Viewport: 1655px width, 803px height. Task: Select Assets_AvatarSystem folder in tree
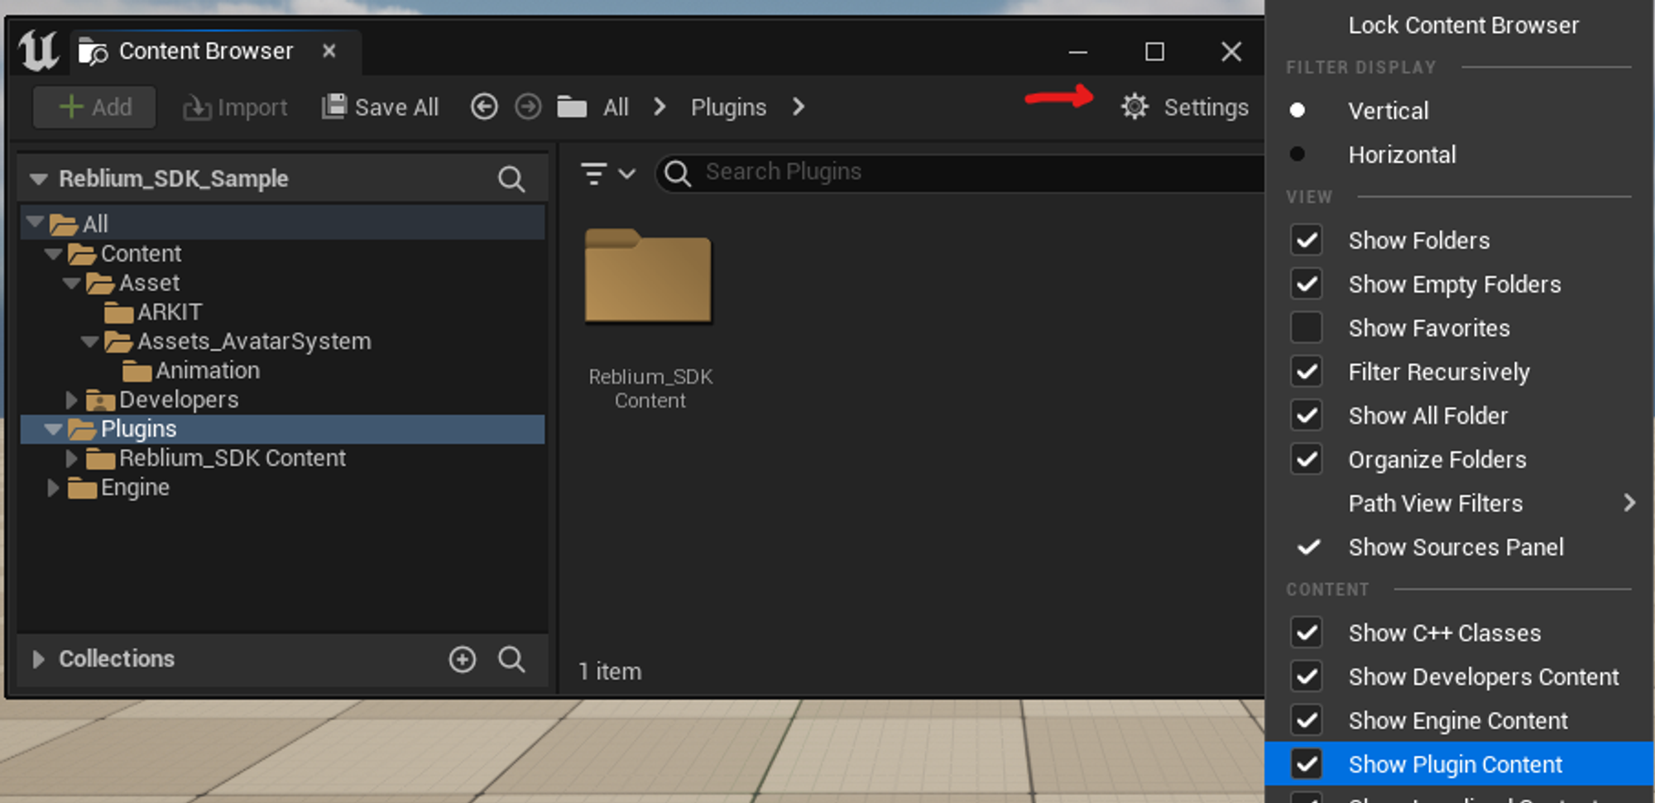coord(237,342)
